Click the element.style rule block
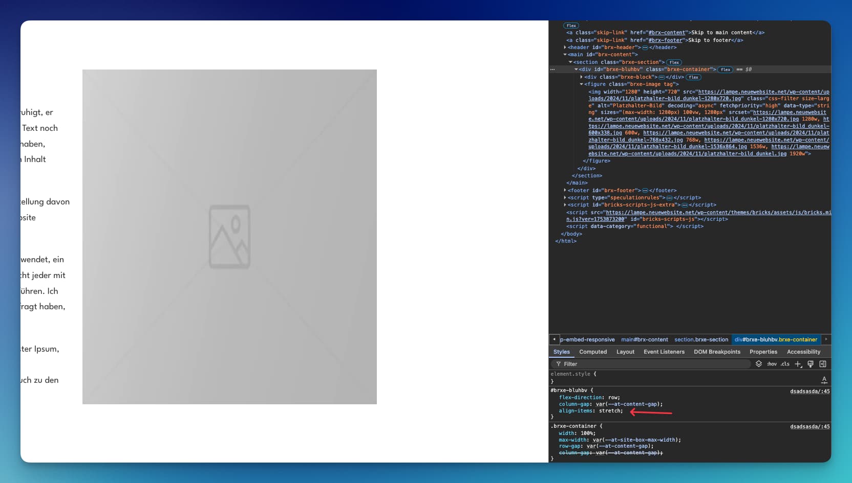This screenshot has width=852, height=483. (689, 378)
